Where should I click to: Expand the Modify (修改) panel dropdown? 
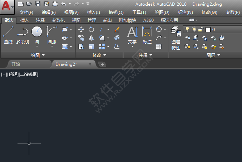[99, 55]
